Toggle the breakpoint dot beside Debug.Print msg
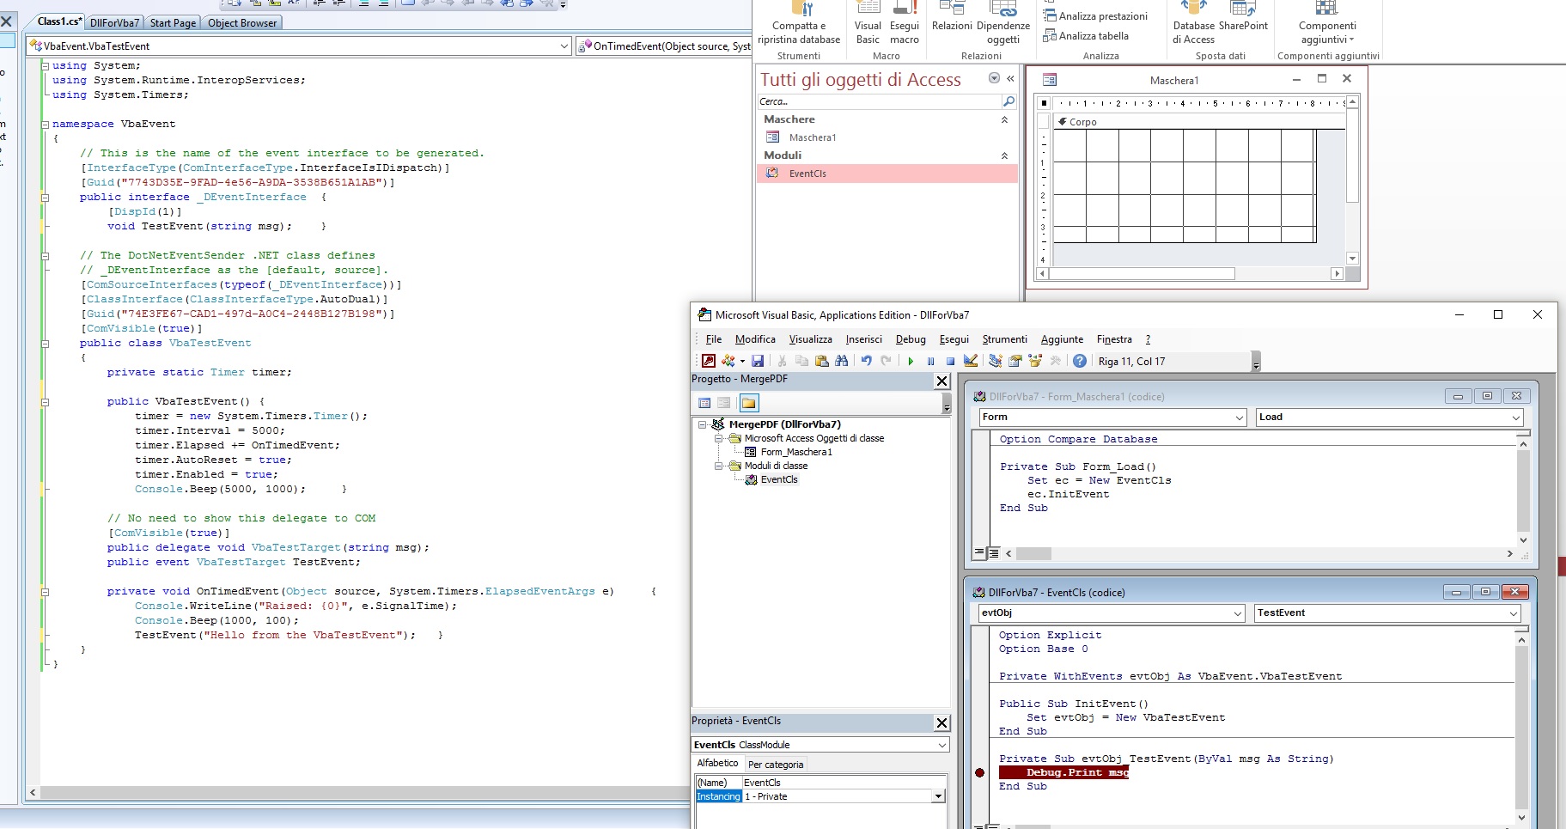 [x=980, y=772]
